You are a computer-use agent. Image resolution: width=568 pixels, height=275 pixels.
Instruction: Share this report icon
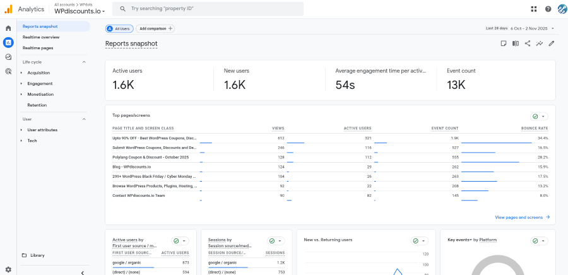point(528,44)
